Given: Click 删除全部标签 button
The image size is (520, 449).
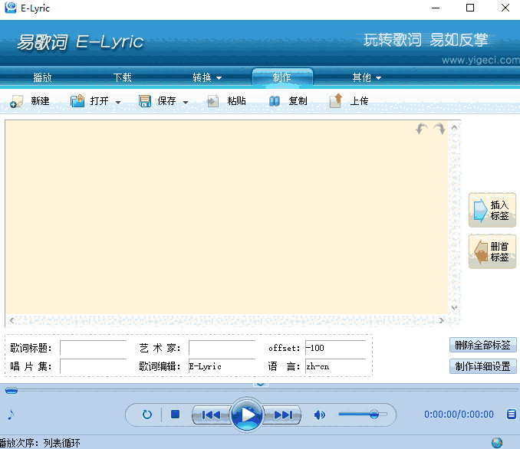Looking at the screenshot, I should coord(483,345).
